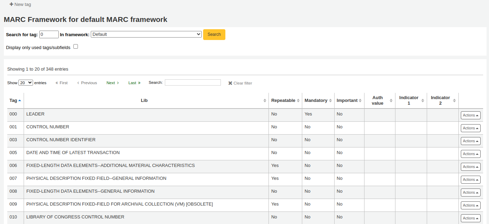This screenshot has height=224, width=489.
Task: Open Actions menu for tag 007 row
Action: (x=471, y=179)
